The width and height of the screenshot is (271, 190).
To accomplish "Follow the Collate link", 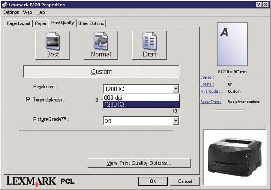I will coord(207,84).
